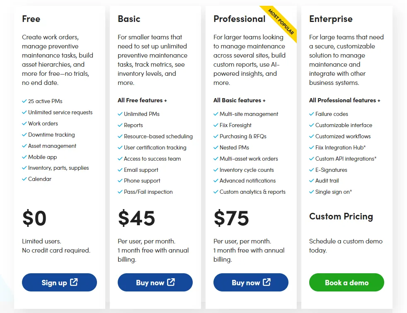This screenshot has width=407, height=313.
Task: Book a demo for Enterprise plan
Action: [x=346, y=282]
